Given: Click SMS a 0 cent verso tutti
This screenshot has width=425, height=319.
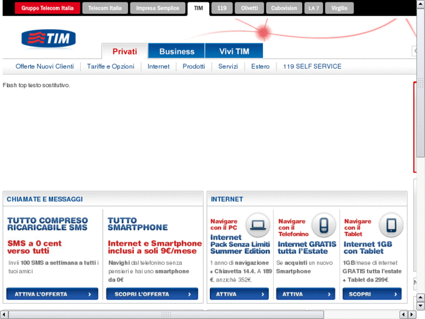Looking at the screenshot, I should tap(34, 247).
